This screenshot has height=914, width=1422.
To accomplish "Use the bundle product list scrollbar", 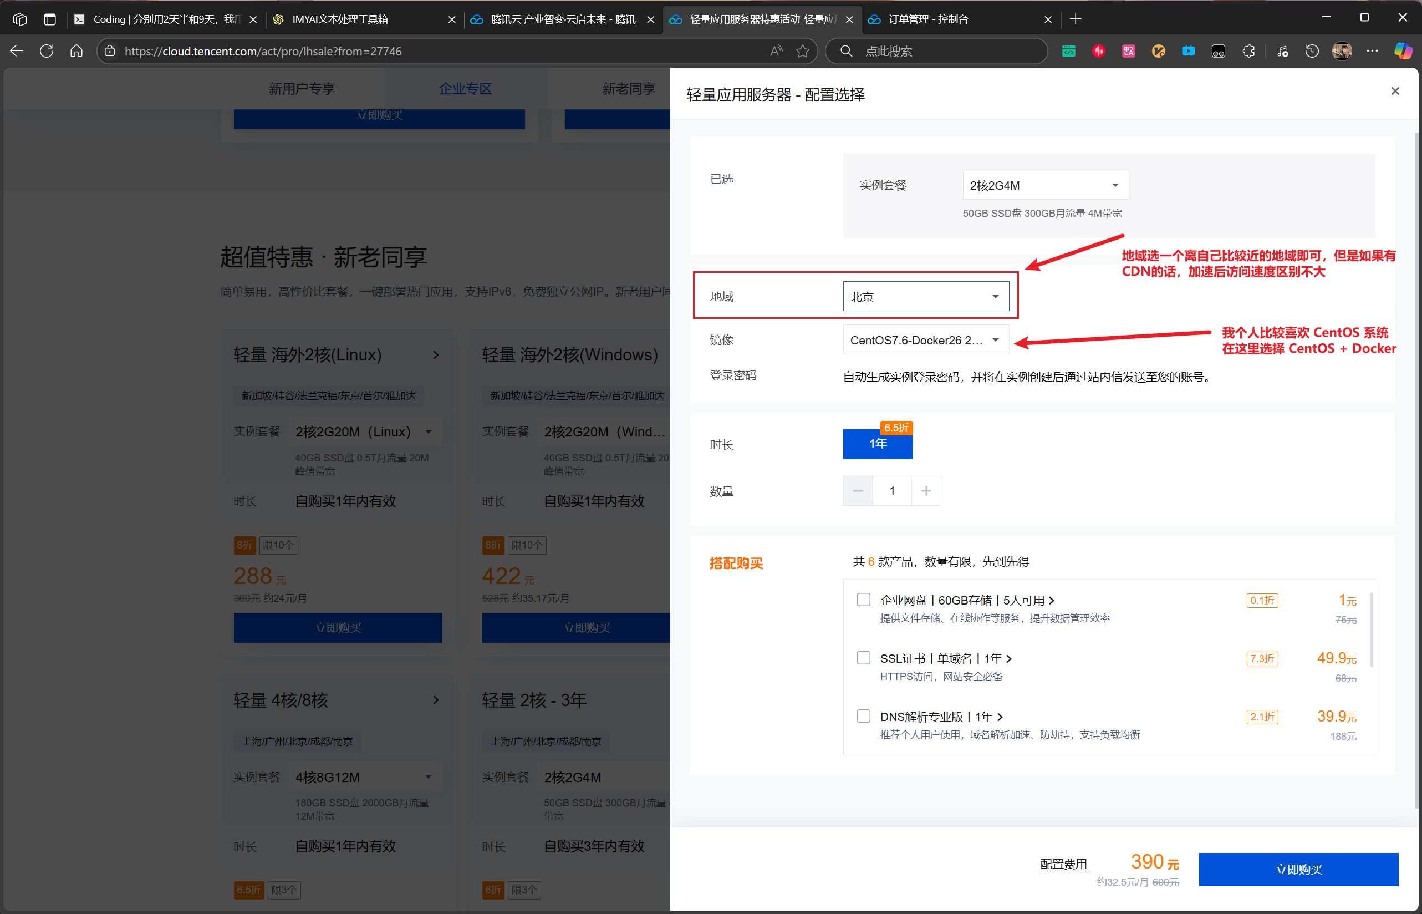I will 1370,629.
